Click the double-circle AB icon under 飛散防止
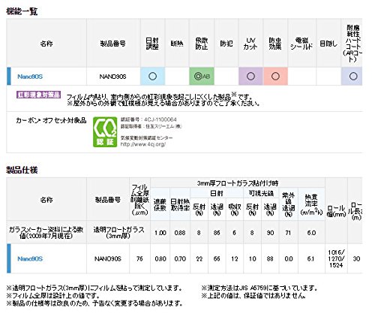 coord(202,76)
